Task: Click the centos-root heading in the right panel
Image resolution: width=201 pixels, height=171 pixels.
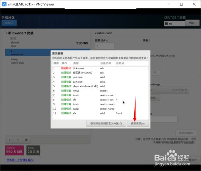Action: [103, 33]
